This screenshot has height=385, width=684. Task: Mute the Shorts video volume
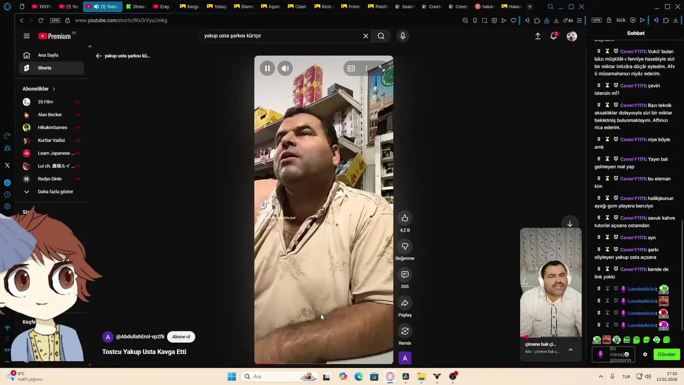pyautogui.click(x=285, y=68)
